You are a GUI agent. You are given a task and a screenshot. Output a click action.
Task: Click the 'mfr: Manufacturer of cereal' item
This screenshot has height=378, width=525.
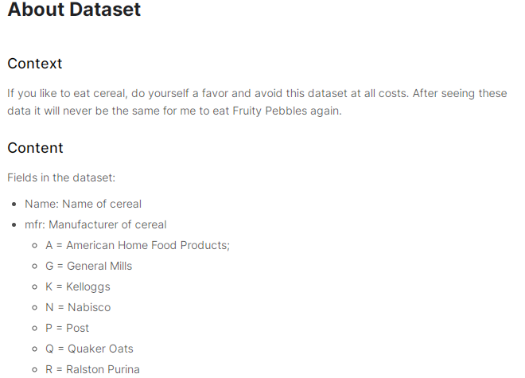[95, 224]
